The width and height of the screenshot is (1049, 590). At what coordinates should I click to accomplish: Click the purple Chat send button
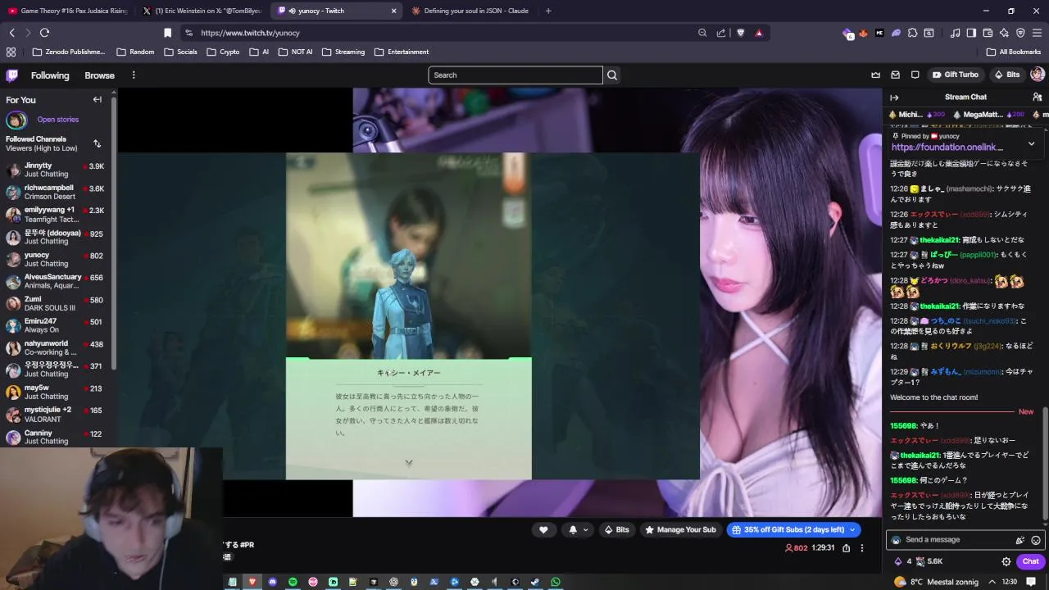1030,561
